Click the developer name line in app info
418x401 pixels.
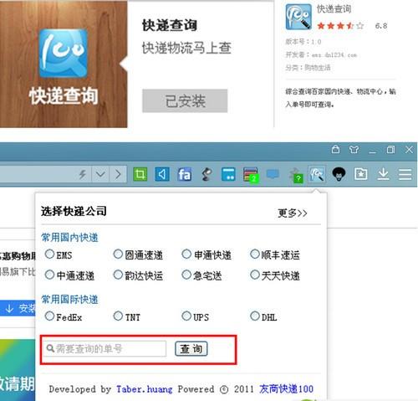coord(321,54)
